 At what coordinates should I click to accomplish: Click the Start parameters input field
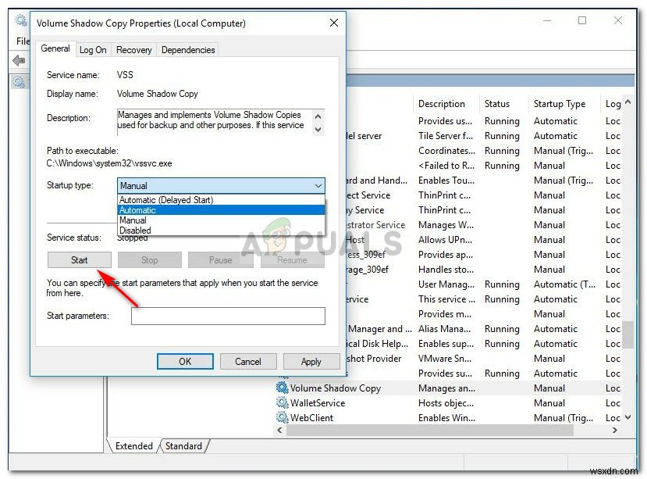click(228, 316)
